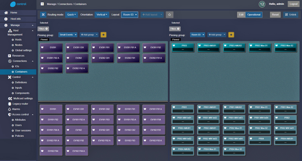The image size is (302, 161).
Task: Open Users under Access control
Action: tap(18, 125)
